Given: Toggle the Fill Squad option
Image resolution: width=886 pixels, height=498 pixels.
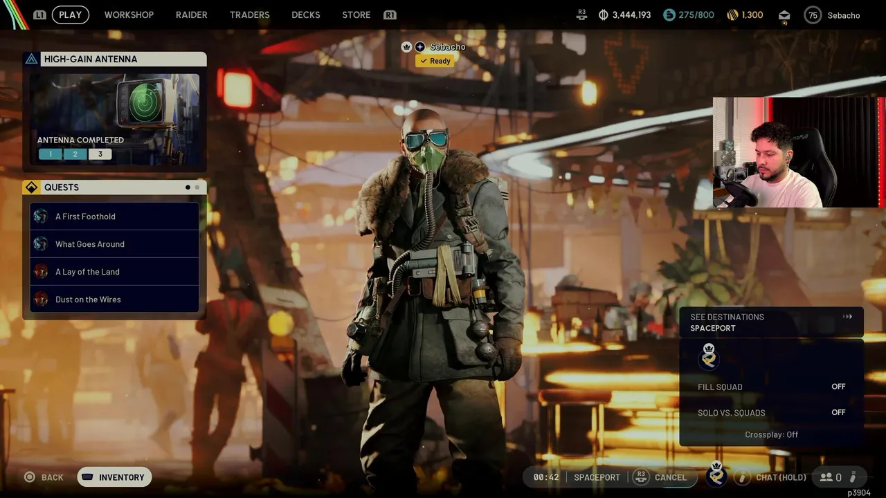Looking at the screenshot, I should pyautogui.click(x=771, y=387).
